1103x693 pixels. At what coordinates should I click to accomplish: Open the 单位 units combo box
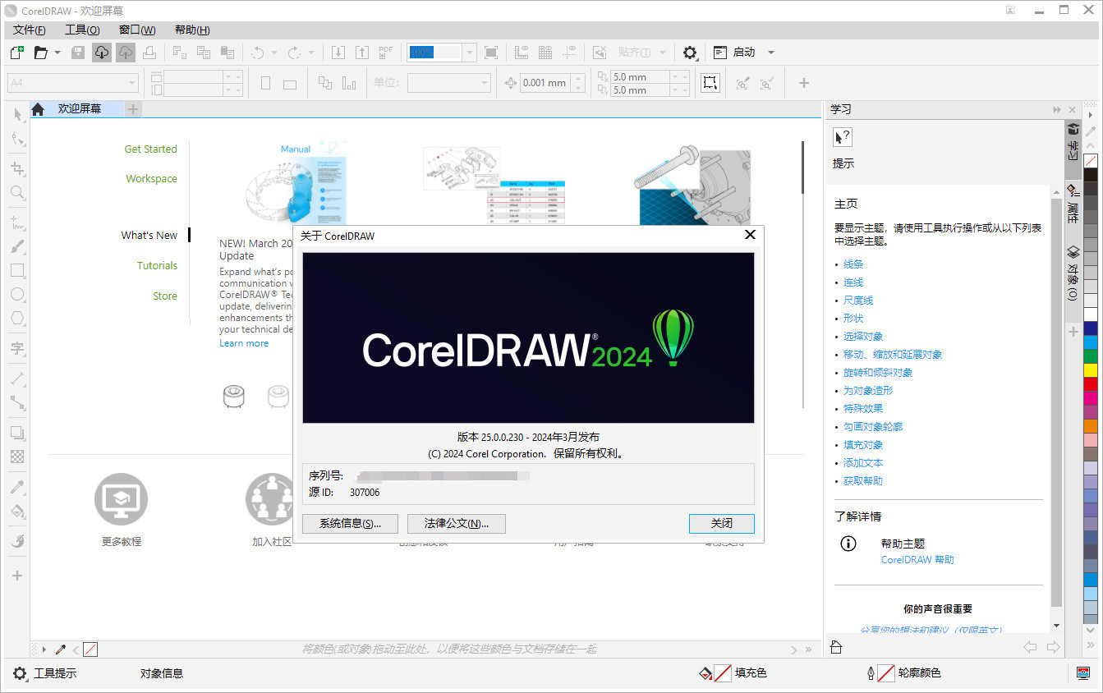(448, 82)
